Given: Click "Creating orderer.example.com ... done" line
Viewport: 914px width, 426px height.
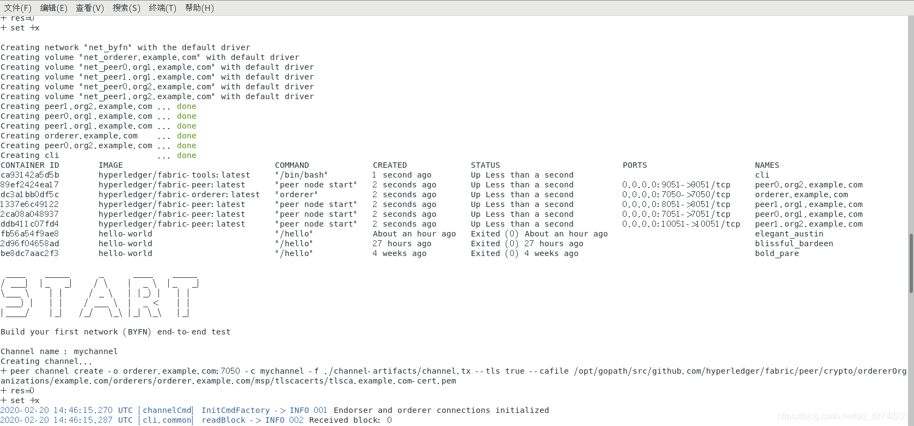Looking at the screenshot, I should [x=99, y=136].
